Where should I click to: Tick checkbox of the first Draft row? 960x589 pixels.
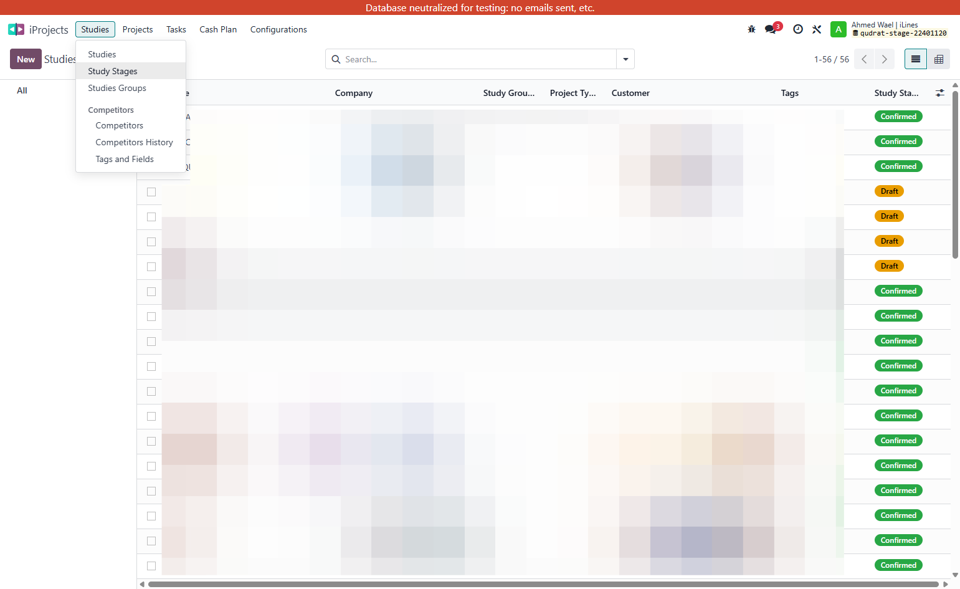point(151,192)
